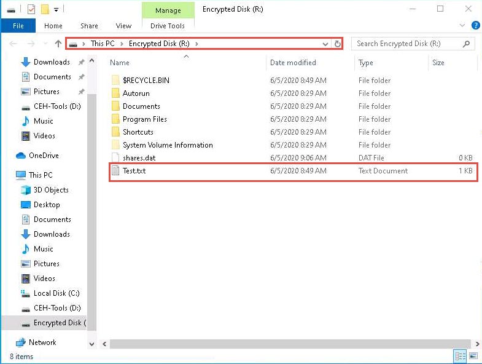Sort by Date modified column header

tap(293, 63)
